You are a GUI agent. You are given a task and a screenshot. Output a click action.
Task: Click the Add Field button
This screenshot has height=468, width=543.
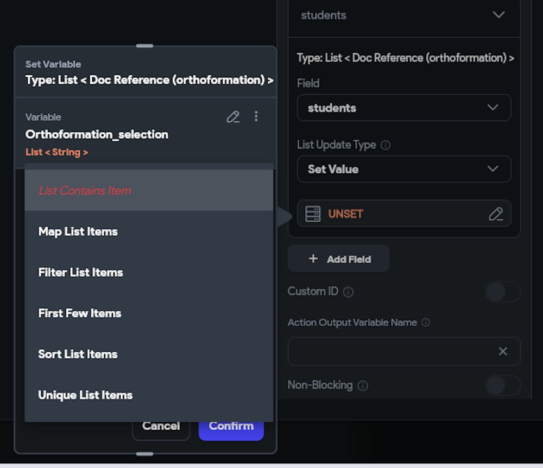pos(339,259)
